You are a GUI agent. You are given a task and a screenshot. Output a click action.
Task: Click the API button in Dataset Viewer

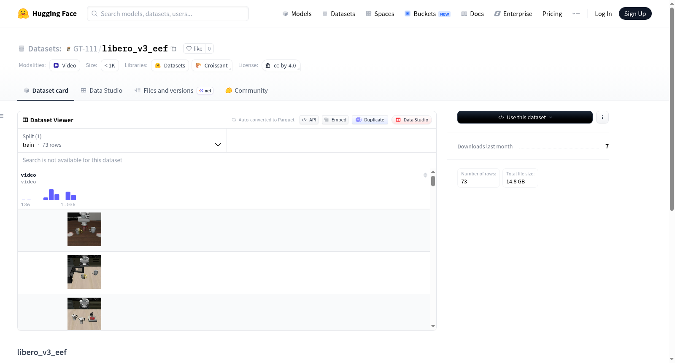click(x=309, y=120)
